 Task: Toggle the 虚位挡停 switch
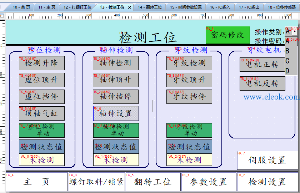[x=42, y=96]
